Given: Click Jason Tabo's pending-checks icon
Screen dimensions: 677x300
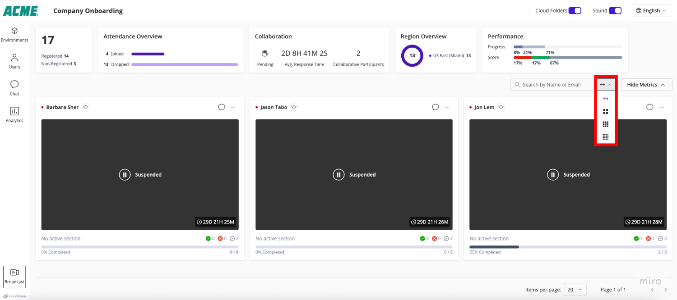Looking at the screenshot, I should (446, 239).
